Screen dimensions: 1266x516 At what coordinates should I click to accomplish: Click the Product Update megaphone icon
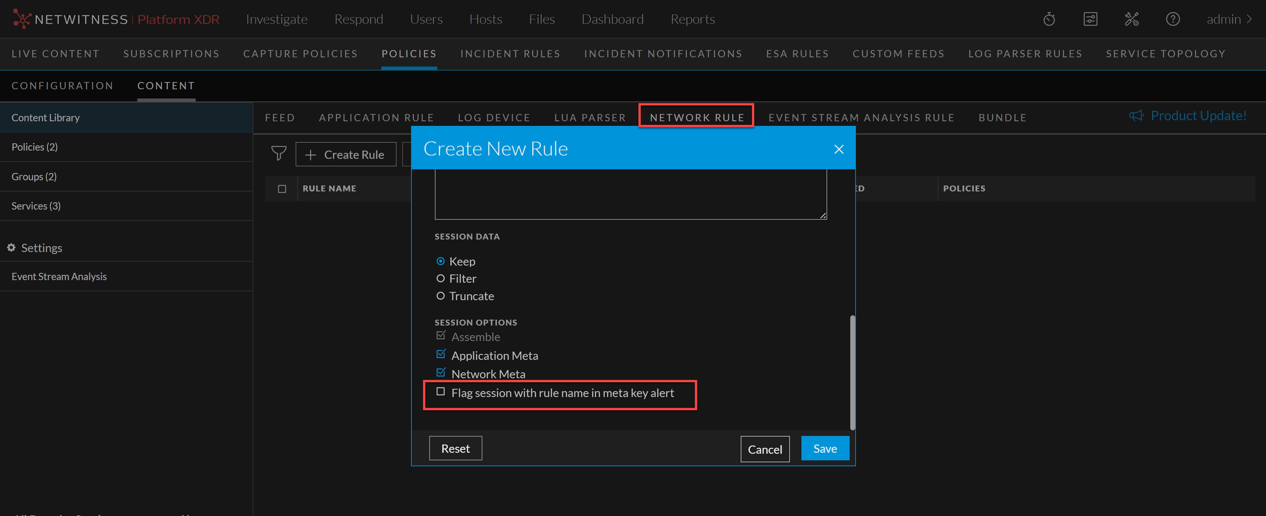[x=1136, y=116]
